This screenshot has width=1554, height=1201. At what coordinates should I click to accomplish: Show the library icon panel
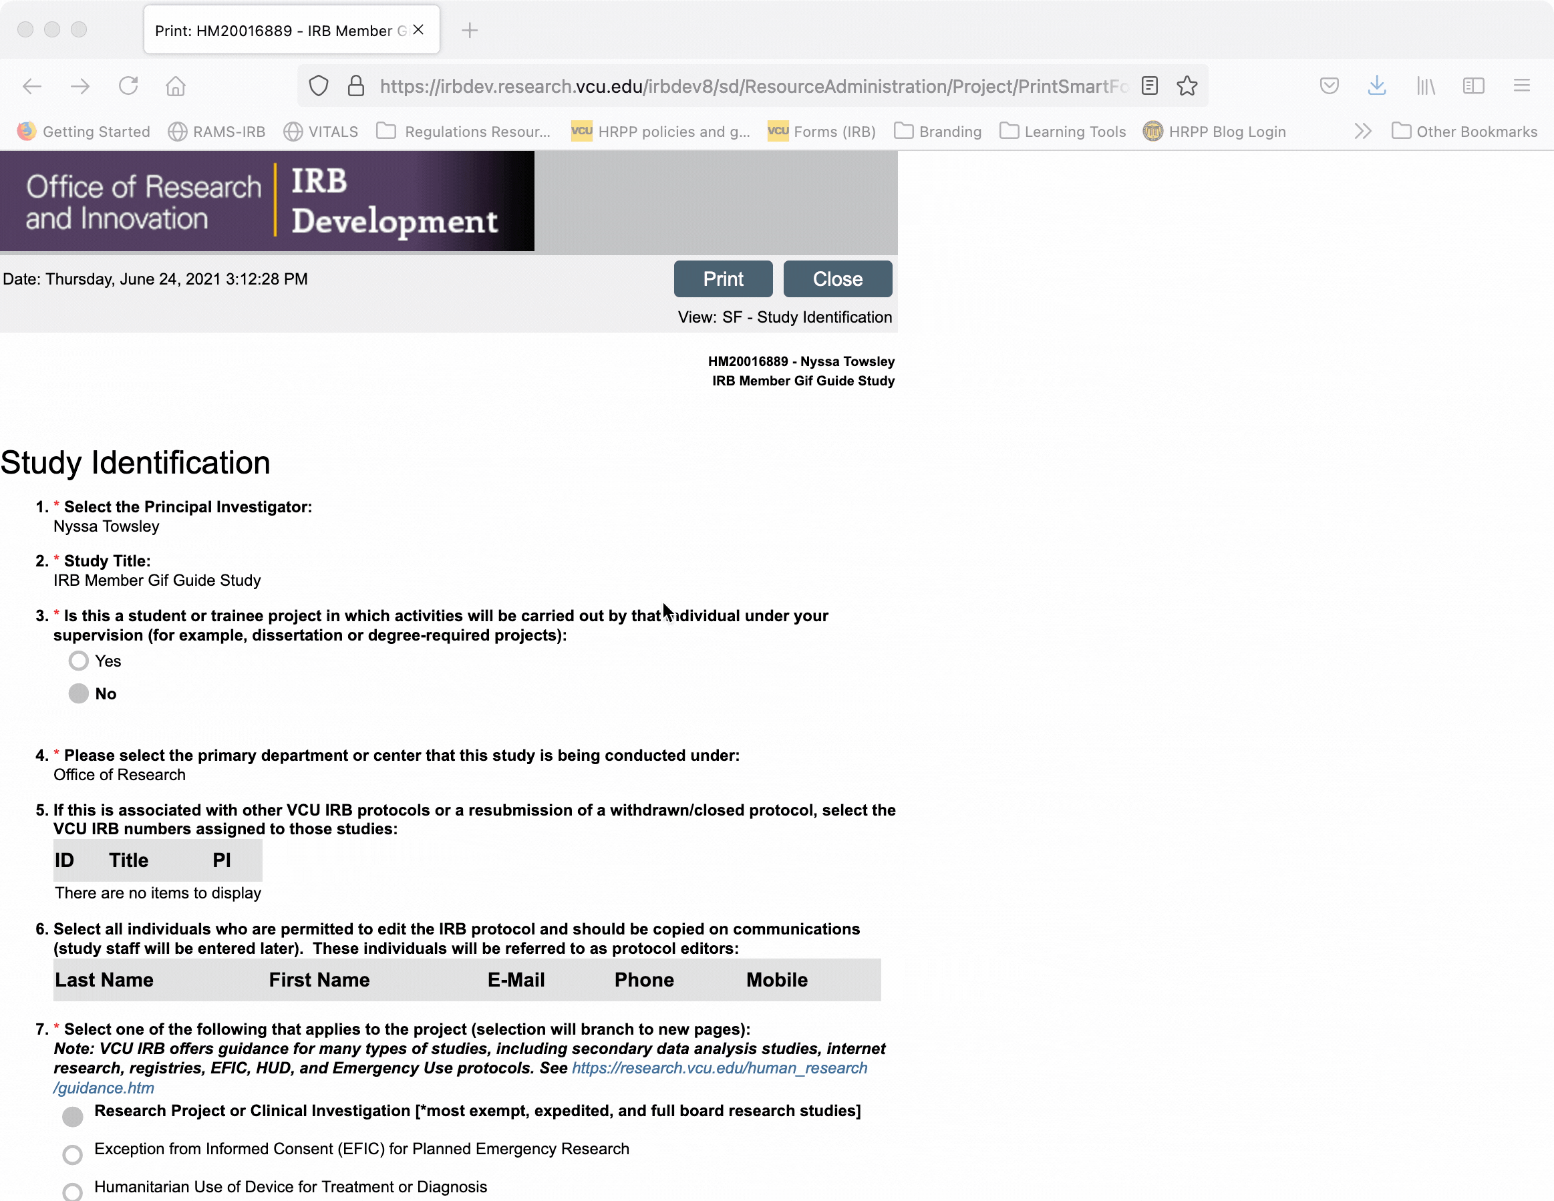coord(1425,86)
